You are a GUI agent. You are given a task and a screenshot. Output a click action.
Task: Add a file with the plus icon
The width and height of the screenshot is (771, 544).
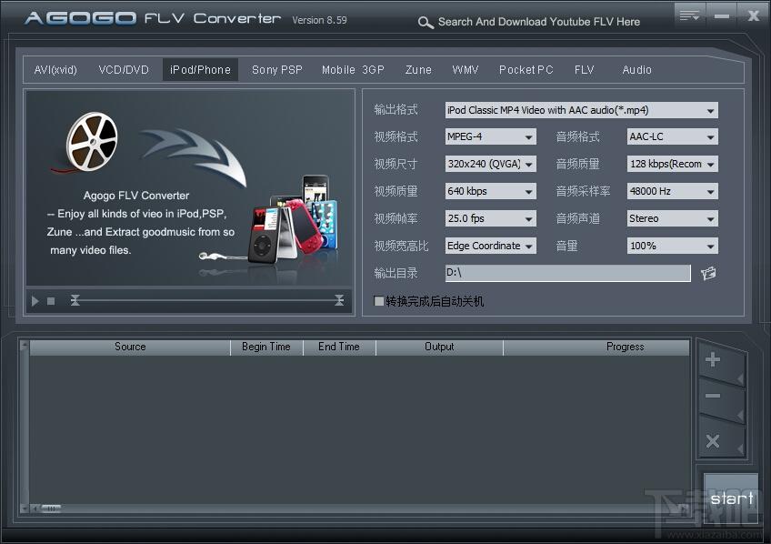(714, 360)
